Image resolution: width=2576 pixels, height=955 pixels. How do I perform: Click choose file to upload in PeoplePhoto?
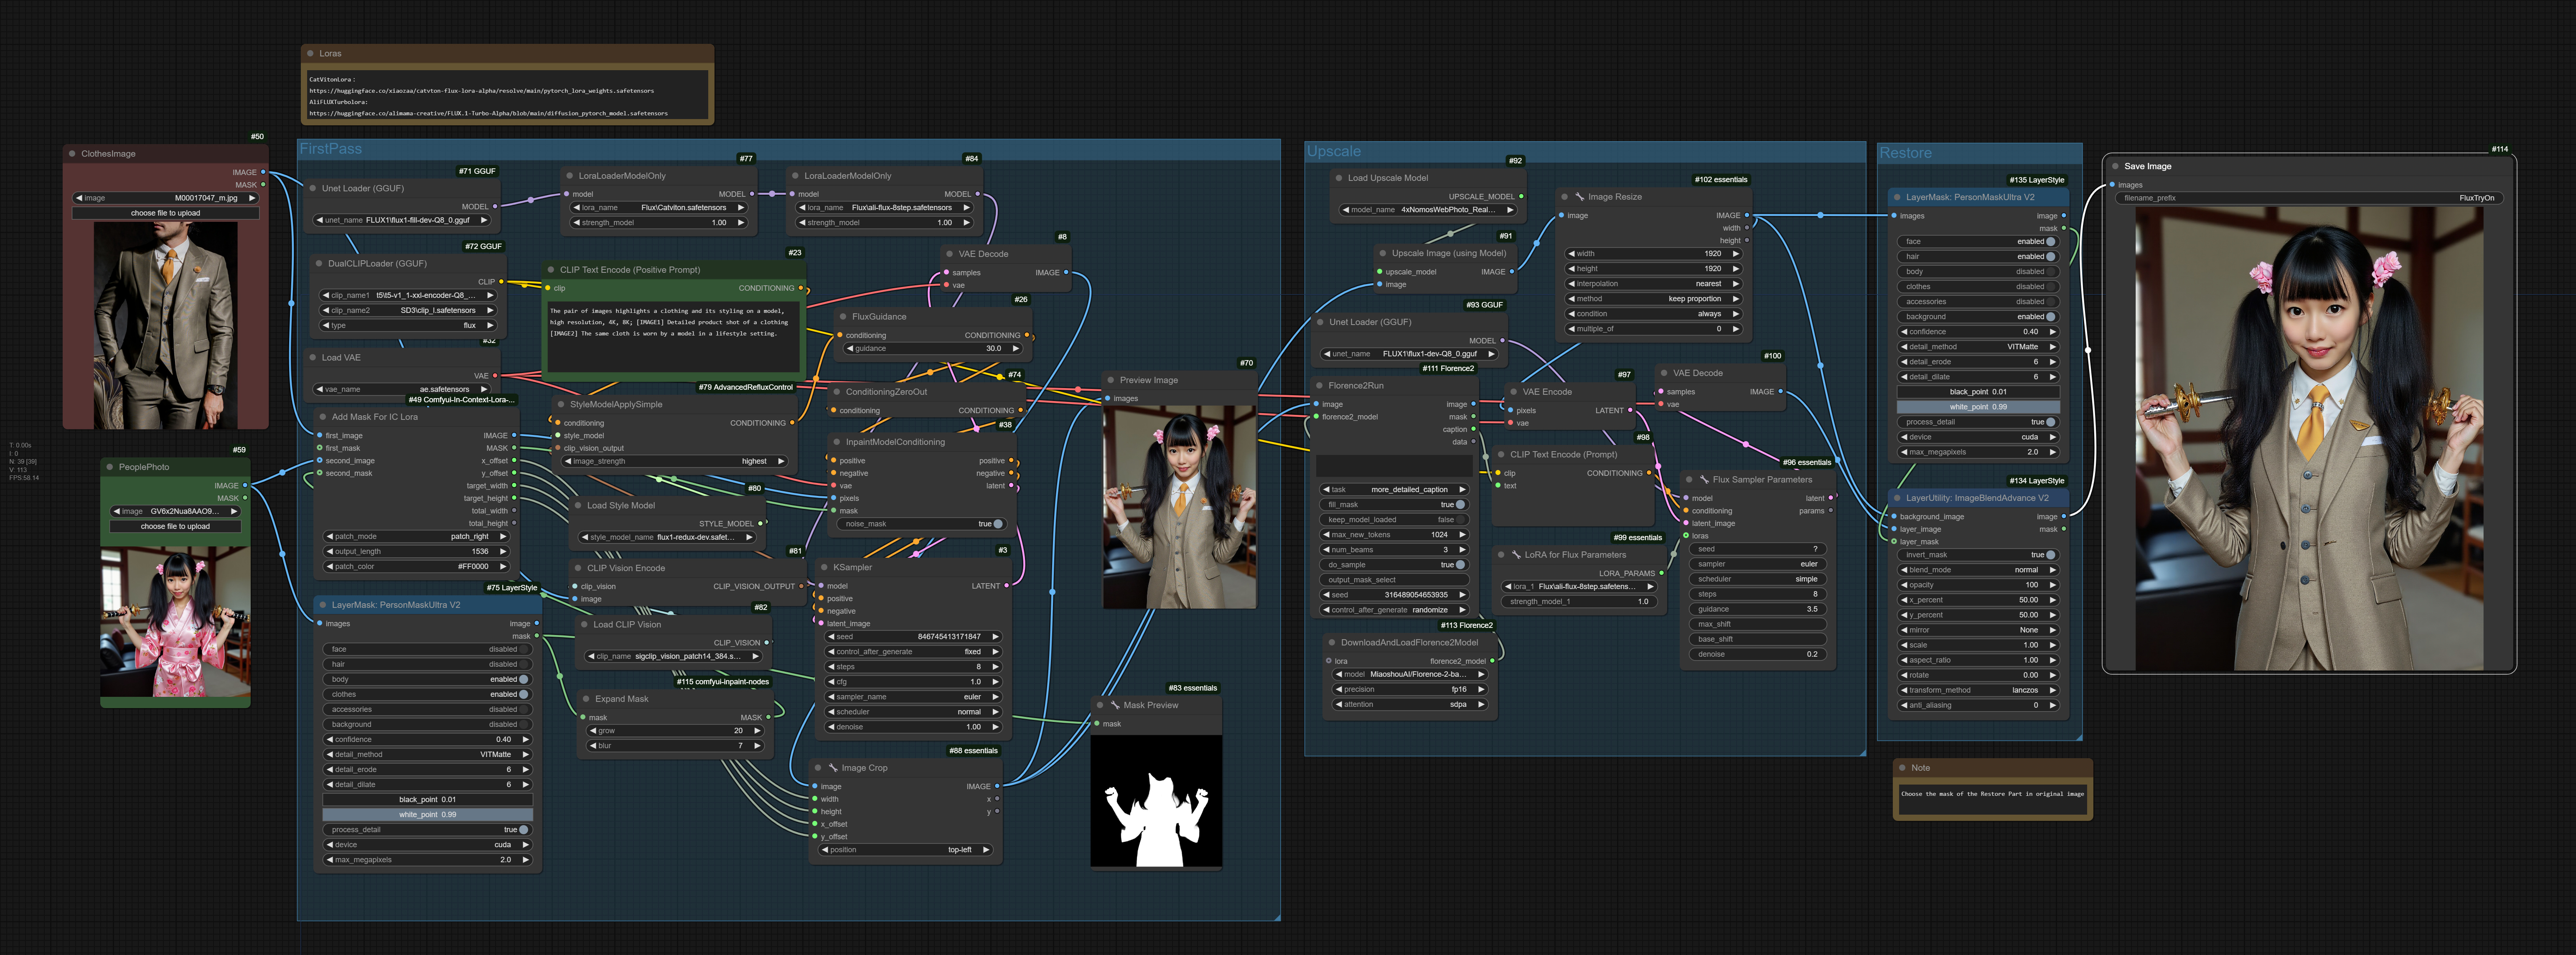coord(175,526)
